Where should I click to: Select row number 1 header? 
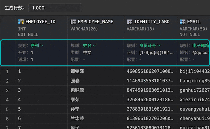(8, 71)
